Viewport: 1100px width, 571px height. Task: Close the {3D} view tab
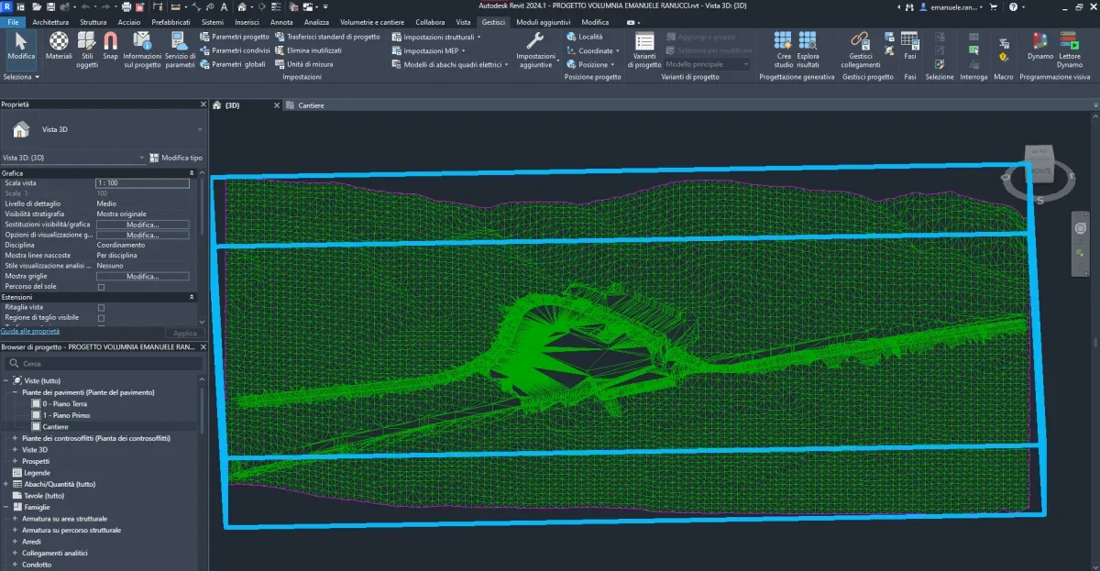pos(278,105)
